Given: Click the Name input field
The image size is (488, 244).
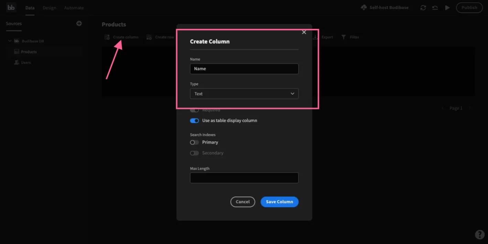Looking at the screenshot, I should 244,69.
